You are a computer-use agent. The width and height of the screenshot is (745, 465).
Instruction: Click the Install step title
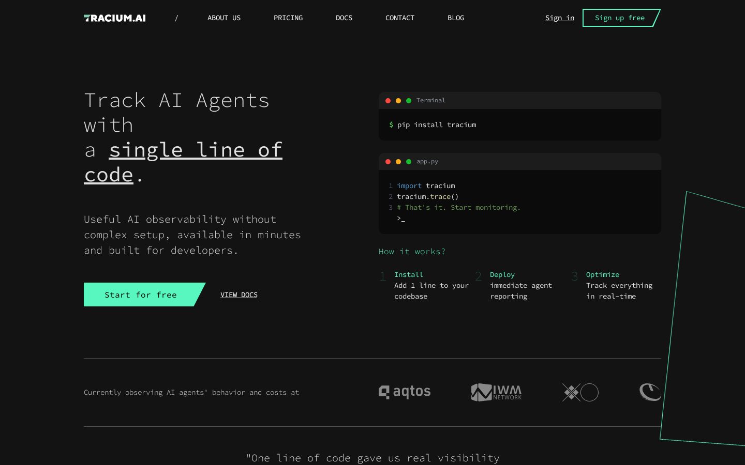pyautogui.click(x=409, y=274)
